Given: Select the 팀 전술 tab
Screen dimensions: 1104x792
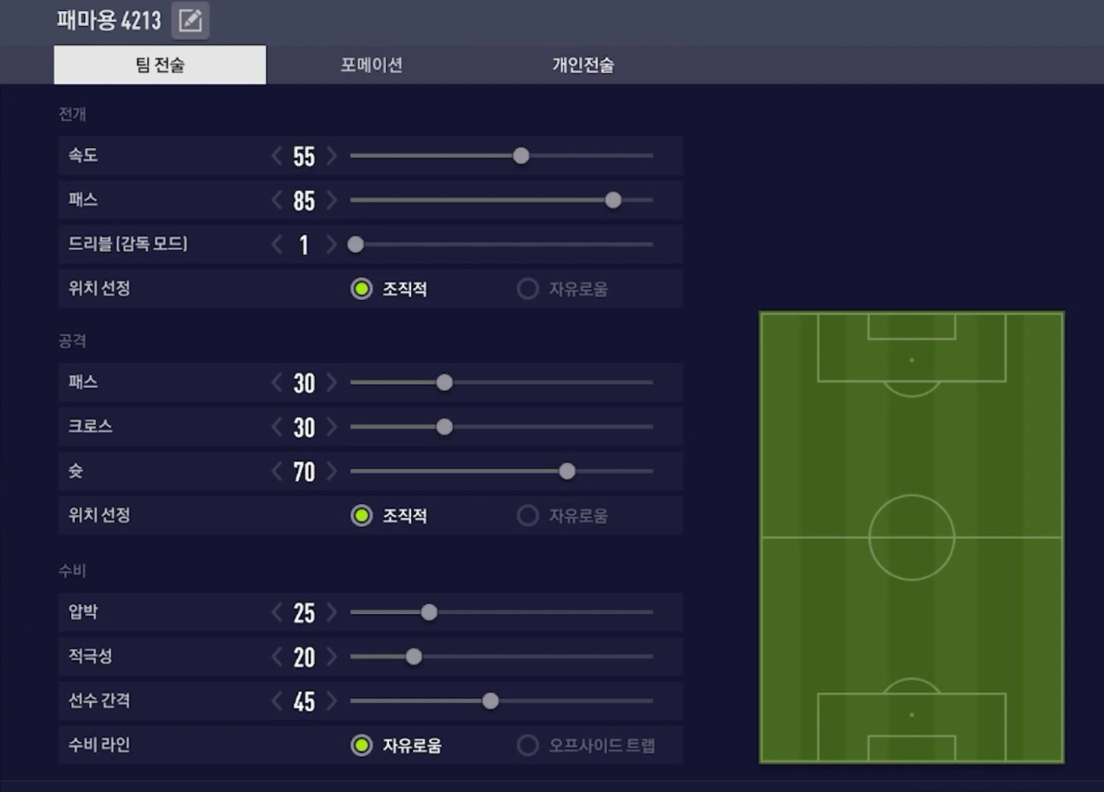Looking at the screenshot, I should pyautogui.click(x=160, y=66).
